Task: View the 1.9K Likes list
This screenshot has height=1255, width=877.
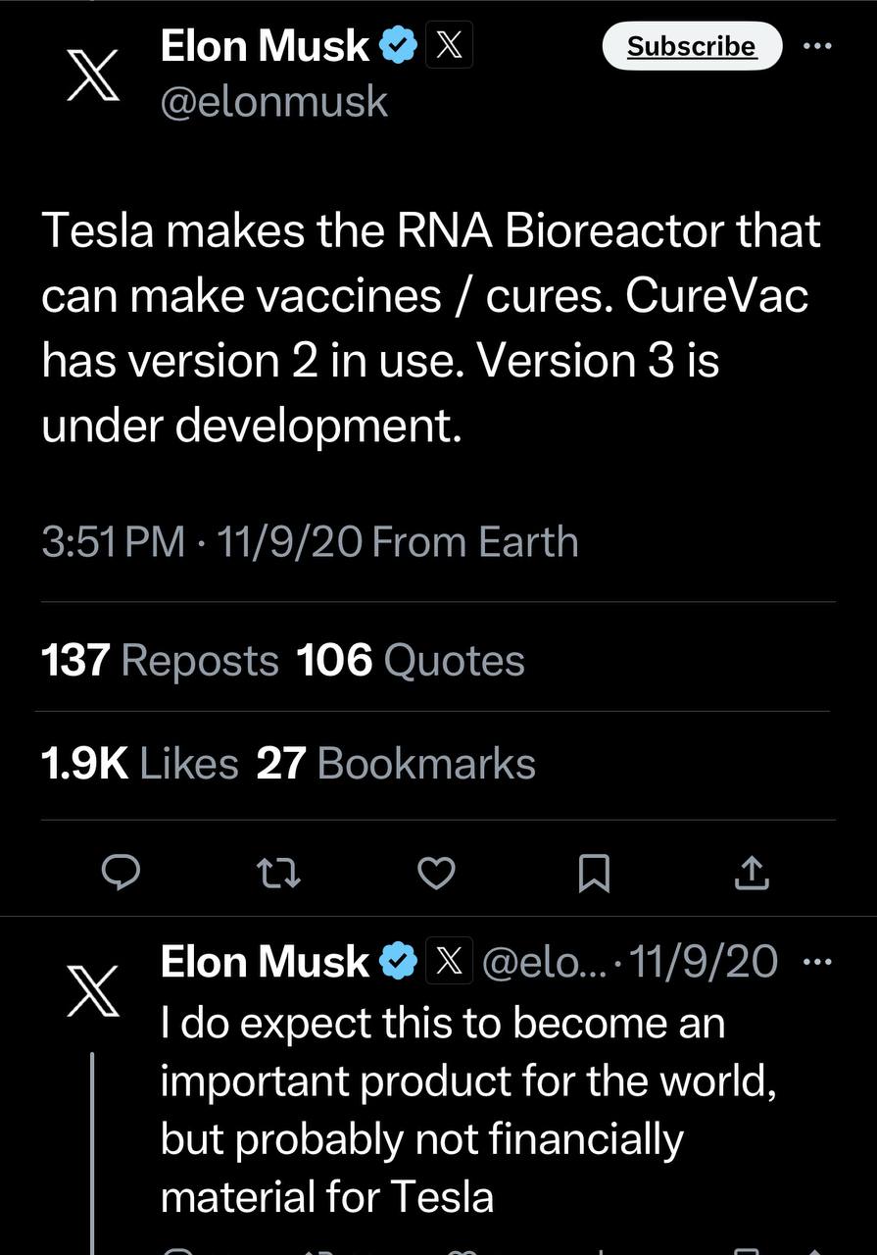Action: click(140, 764)
